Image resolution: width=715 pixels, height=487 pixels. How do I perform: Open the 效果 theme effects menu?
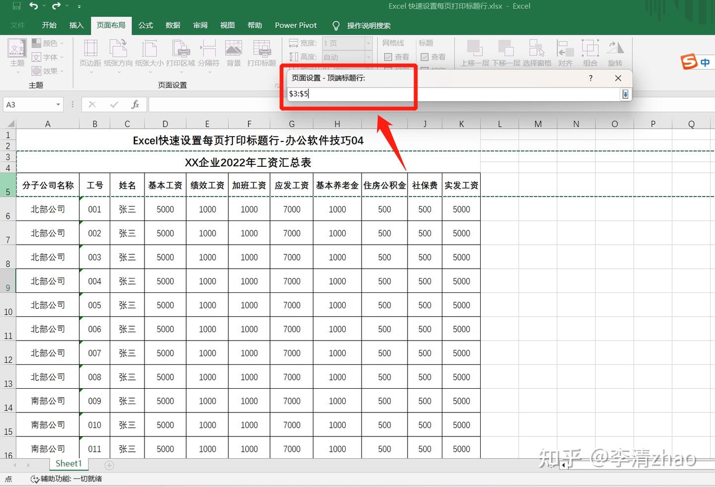pyautogui.click(x=48, y=71)
